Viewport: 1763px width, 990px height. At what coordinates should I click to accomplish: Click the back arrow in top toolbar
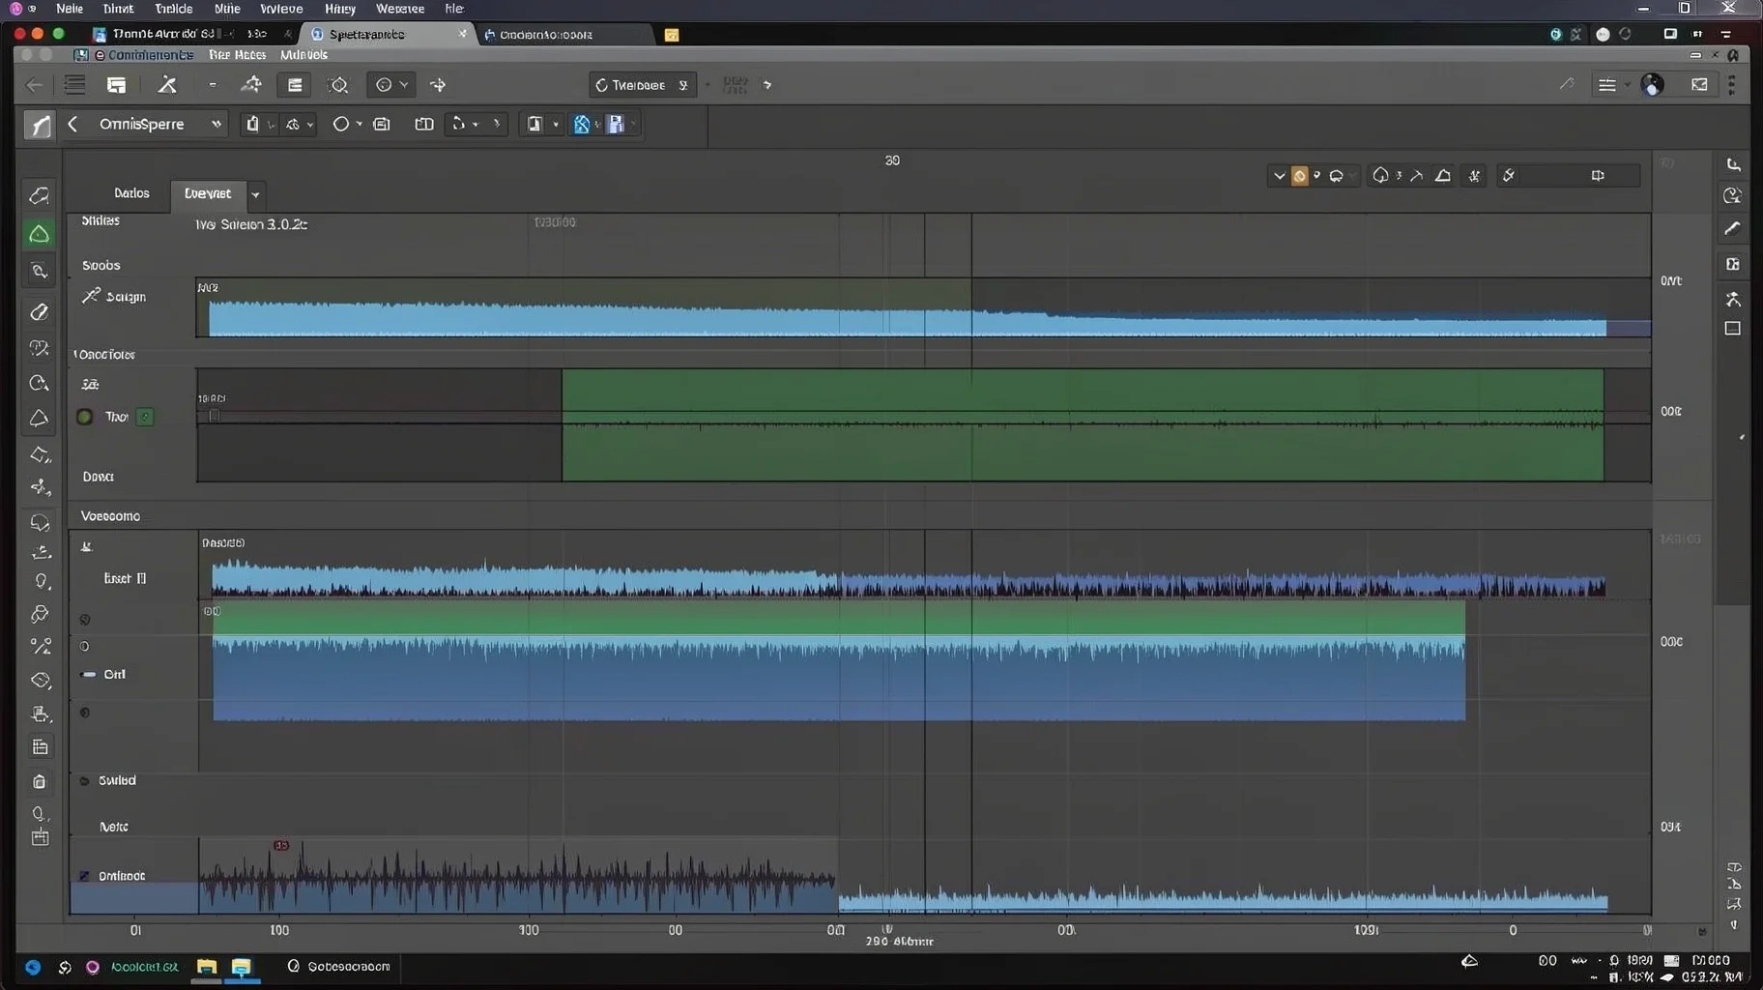[35, 85]
